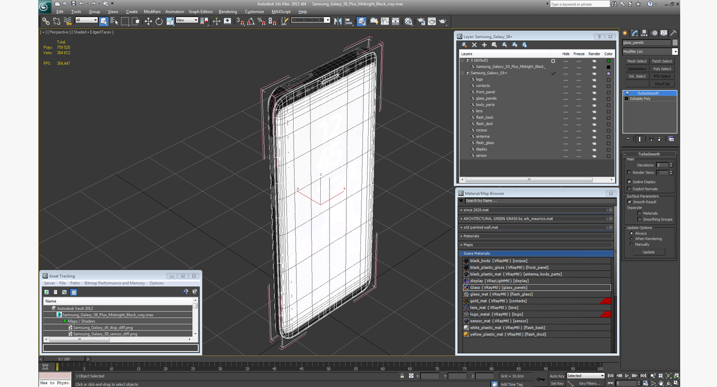The height and width of the screenshot is (387, 717).
Task: Click Configure Modifier Sets icon
Action: point(671,139)
